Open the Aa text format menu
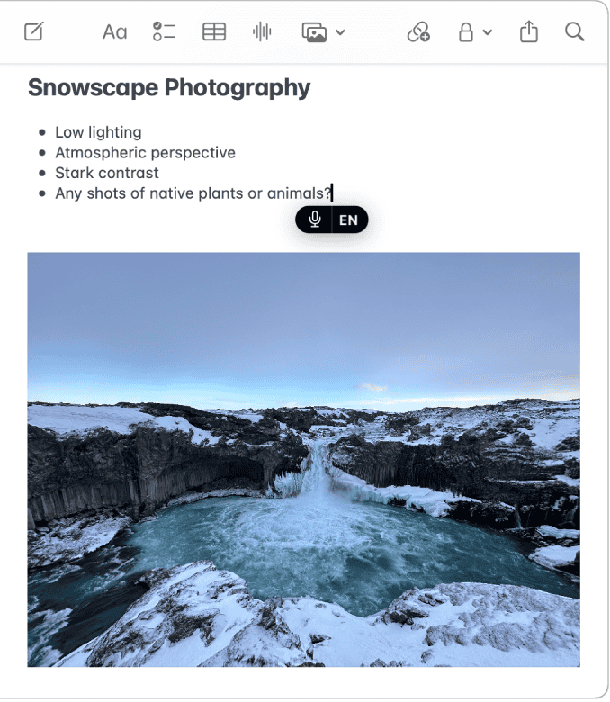Viewport: 610px width, 702px height. point(114,32)
